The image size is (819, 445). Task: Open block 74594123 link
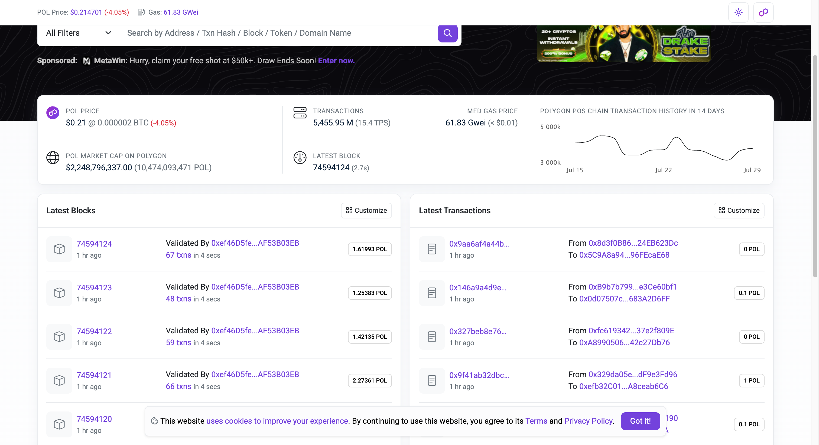pos(94,287)
